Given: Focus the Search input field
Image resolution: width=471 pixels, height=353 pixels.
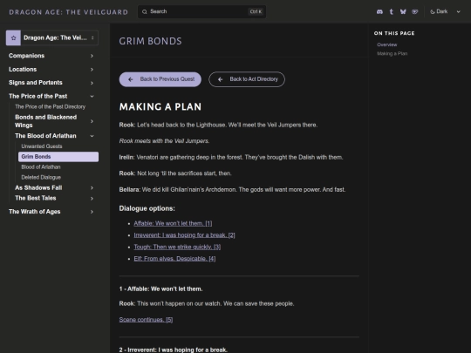Looking at the screenshot, I should [201, 11].
